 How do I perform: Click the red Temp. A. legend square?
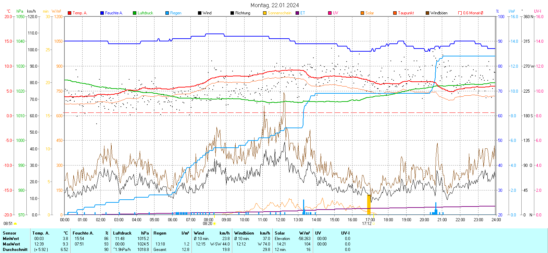[70, 13]
